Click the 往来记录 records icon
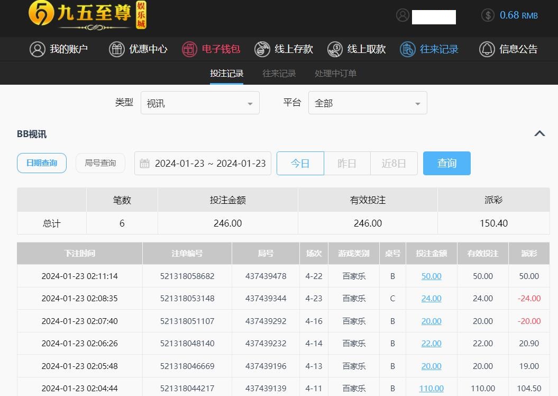This screenshot has width=558, height=396. (x=408, y=49)
